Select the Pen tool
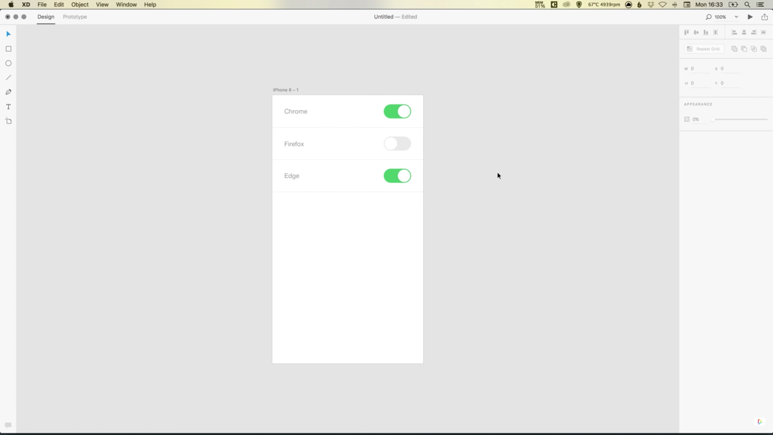773x435 pixels. (8, 92)
